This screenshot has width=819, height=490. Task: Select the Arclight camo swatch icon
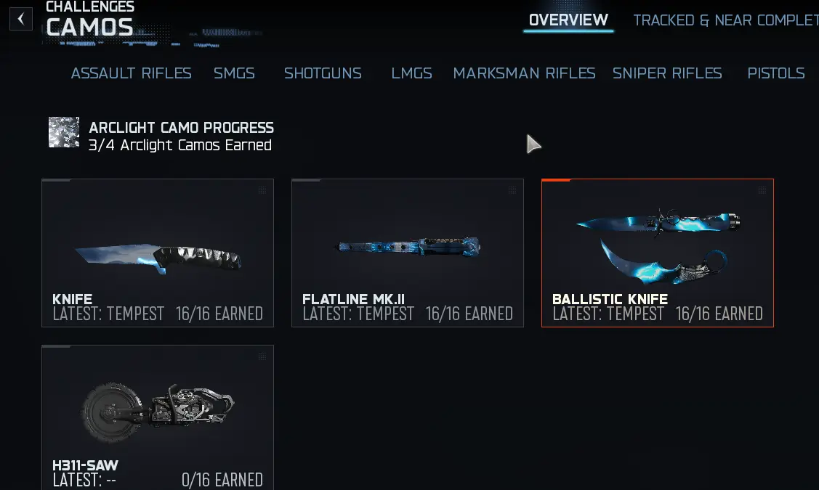point(64,133)
